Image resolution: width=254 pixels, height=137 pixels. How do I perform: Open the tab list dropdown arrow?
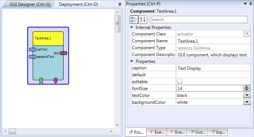tap(120, 4)
